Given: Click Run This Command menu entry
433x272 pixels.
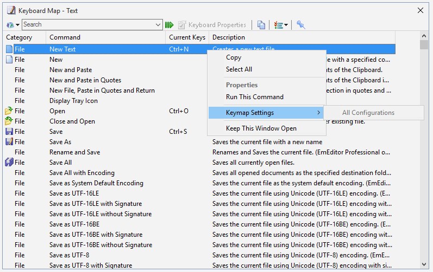Looking at the screenshot, I should coord(254,97).
